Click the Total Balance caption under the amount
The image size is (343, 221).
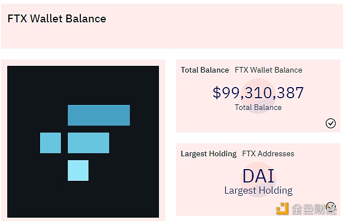click(x=258, y=108)
